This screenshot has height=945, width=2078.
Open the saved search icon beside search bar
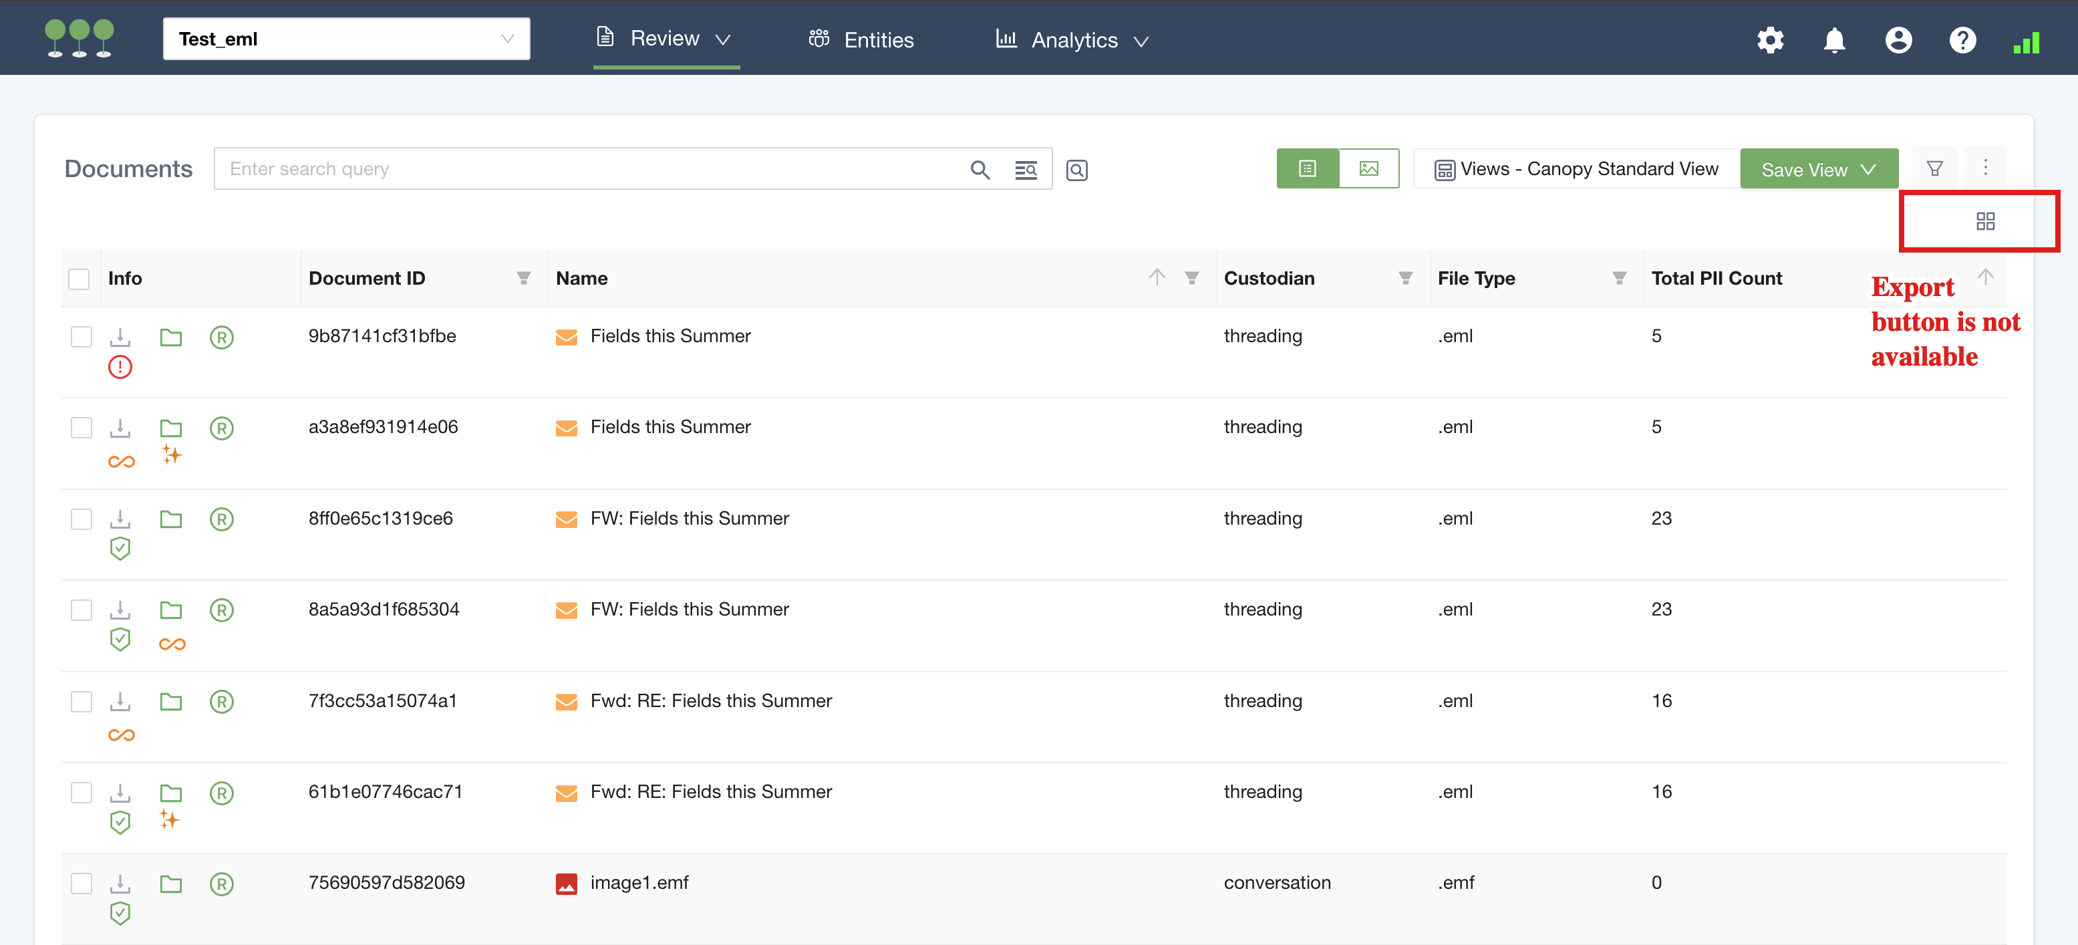1076,170
